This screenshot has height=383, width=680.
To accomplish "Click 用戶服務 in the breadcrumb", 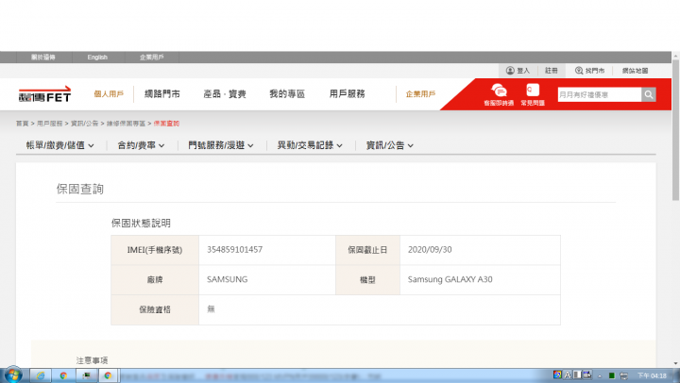I will [49, 124].
